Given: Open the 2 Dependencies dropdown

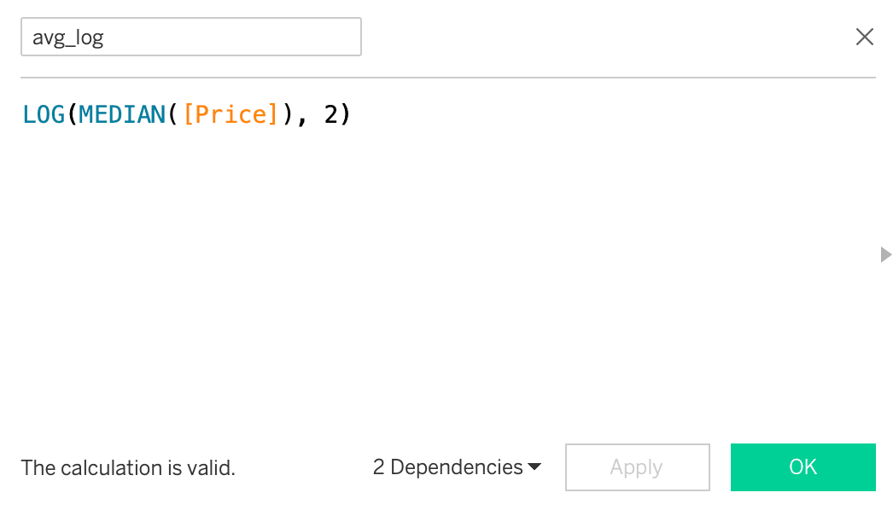Looking at the screenshot, I should point(448,467).
